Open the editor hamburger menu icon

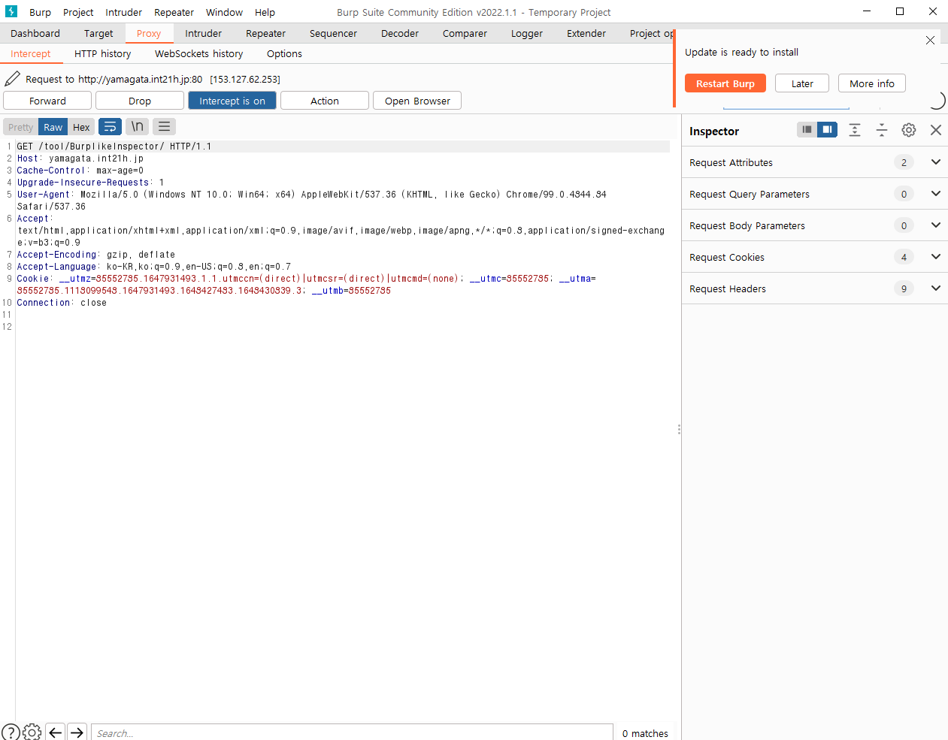[164, 127]
